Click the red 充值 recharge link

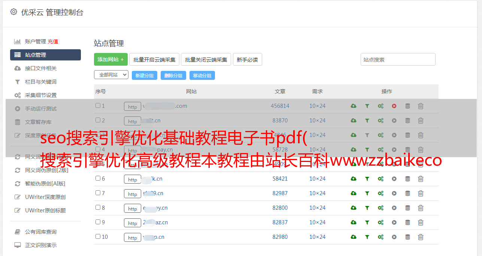[x=53, y=41]
